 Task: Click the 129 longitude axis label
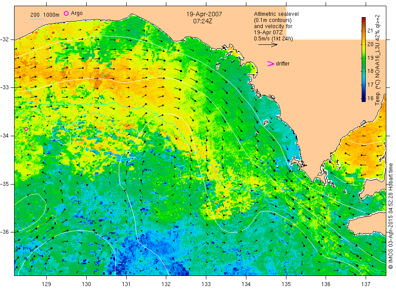47,284
